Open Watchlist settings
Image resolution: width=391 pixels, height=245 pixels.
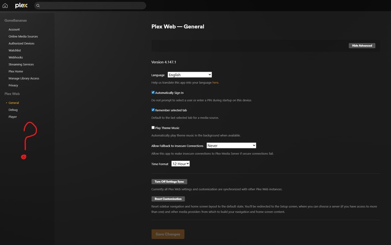15,50
